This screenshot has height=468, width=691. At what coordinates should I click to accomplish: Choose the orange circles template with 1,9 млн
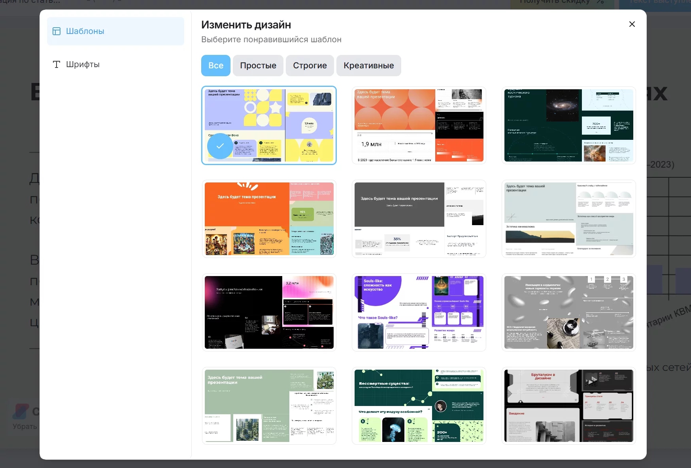tap(419, 125)
